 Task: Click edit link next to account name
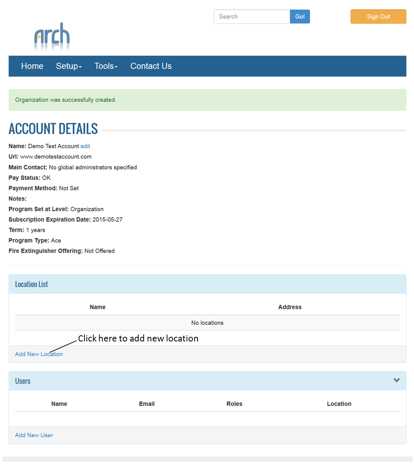(x=85, y=146)
